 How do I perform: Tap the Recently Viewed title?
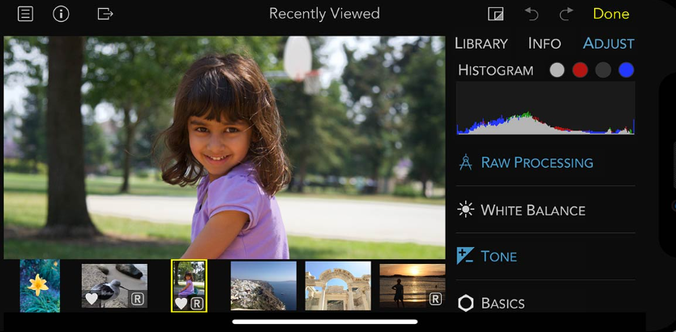[324, 14]
